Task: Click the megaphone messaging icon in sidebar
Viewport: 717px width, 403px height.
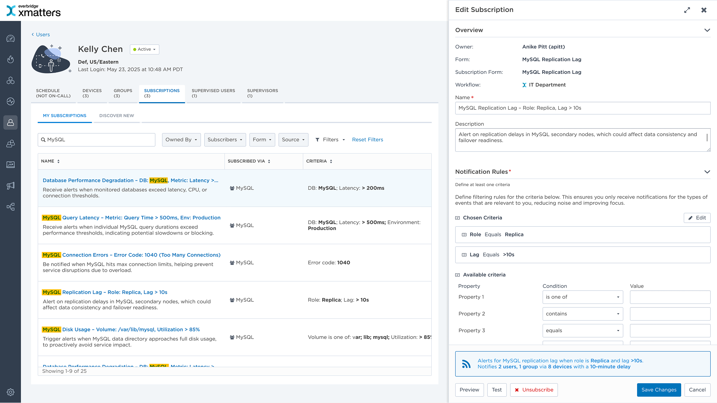Action: (x=10, y=186)
